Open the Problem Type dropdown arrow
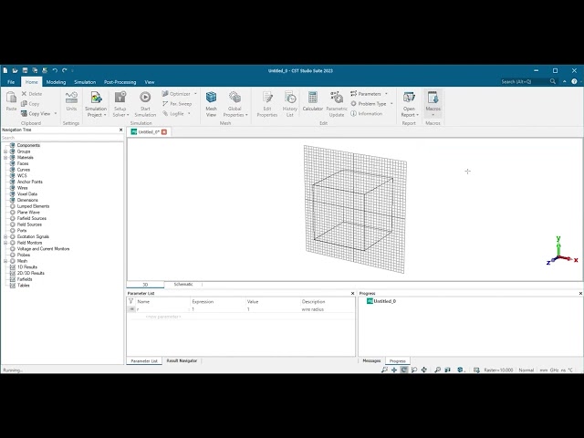 (391, 104)
